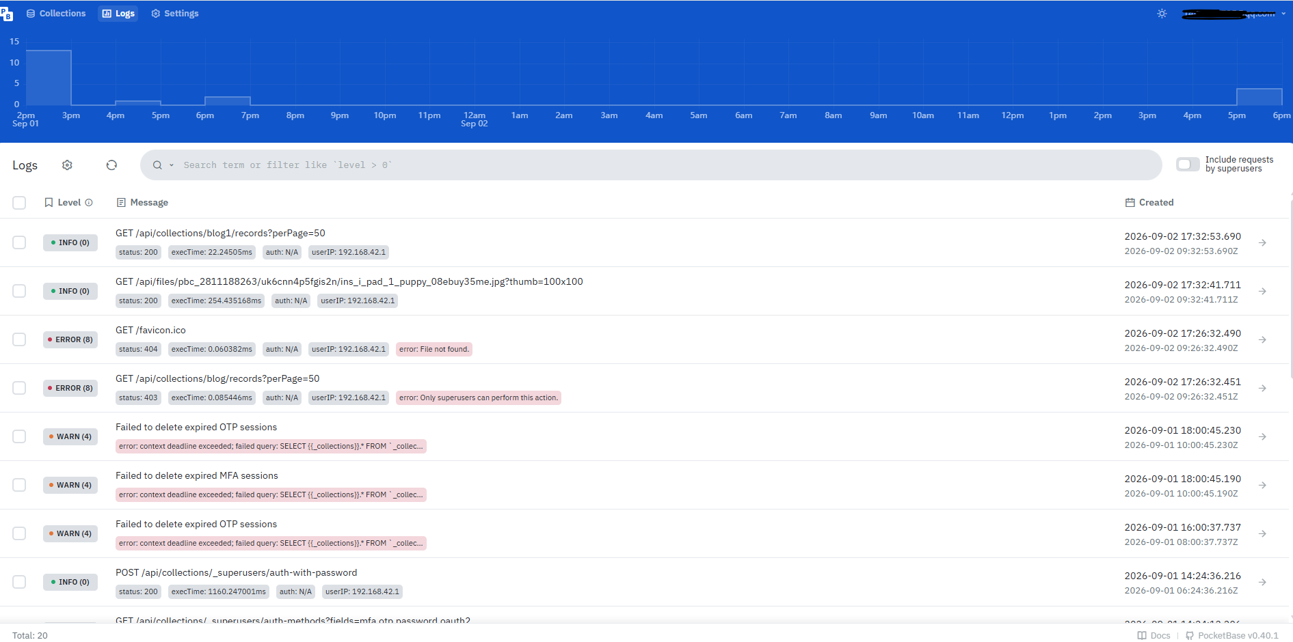
Task: Sort logs by Created column
Action: (1149, 203)
